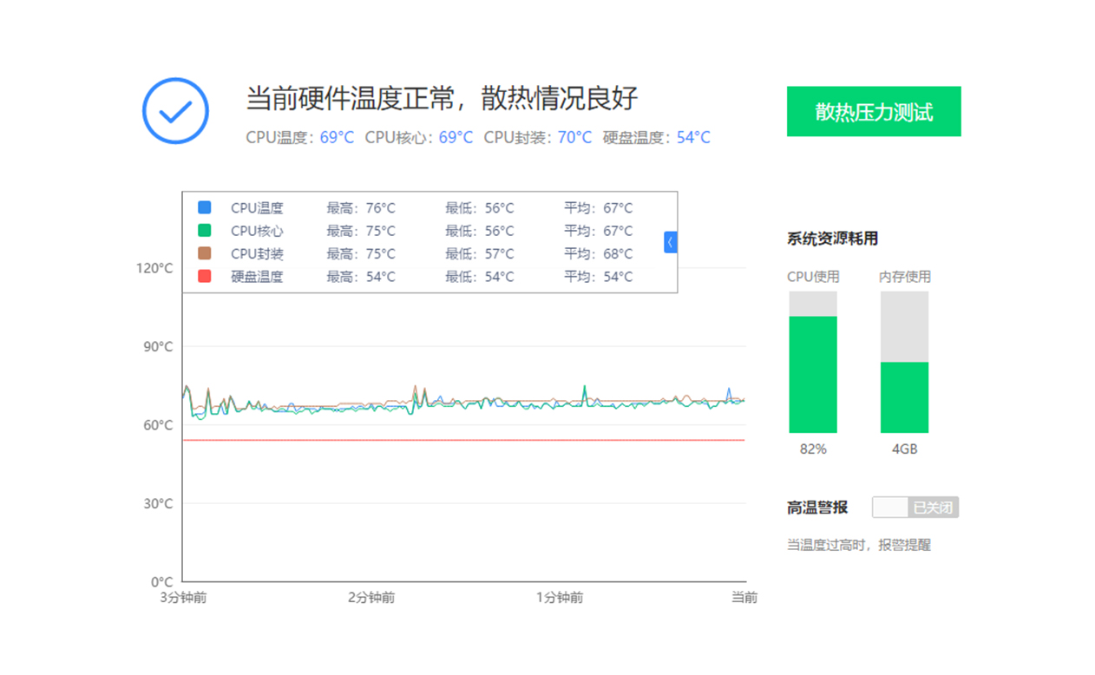Collapse the legend panel via the chevron
The image size is (1095, 675).
coord(670,242)
